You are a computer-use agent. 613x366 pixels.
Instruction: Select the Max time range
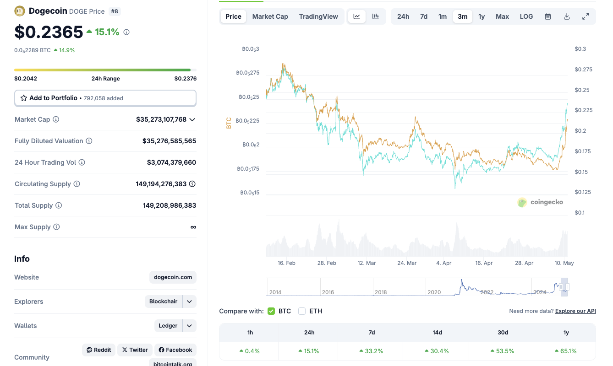pyautogui.click(x=503, y=16)
